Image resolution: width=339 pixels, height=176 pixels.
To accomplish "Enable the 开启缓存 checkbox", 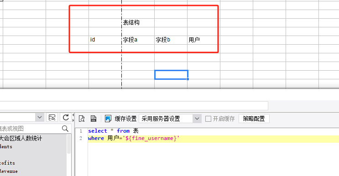I will coord(208,119).
